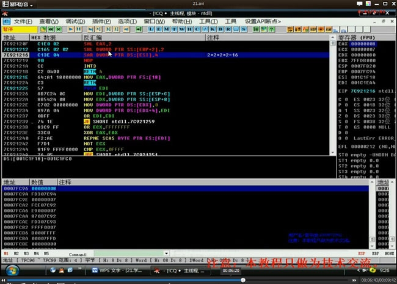Click the EIP register value 7C921216
397x284 pixels.
coord(363,91)
